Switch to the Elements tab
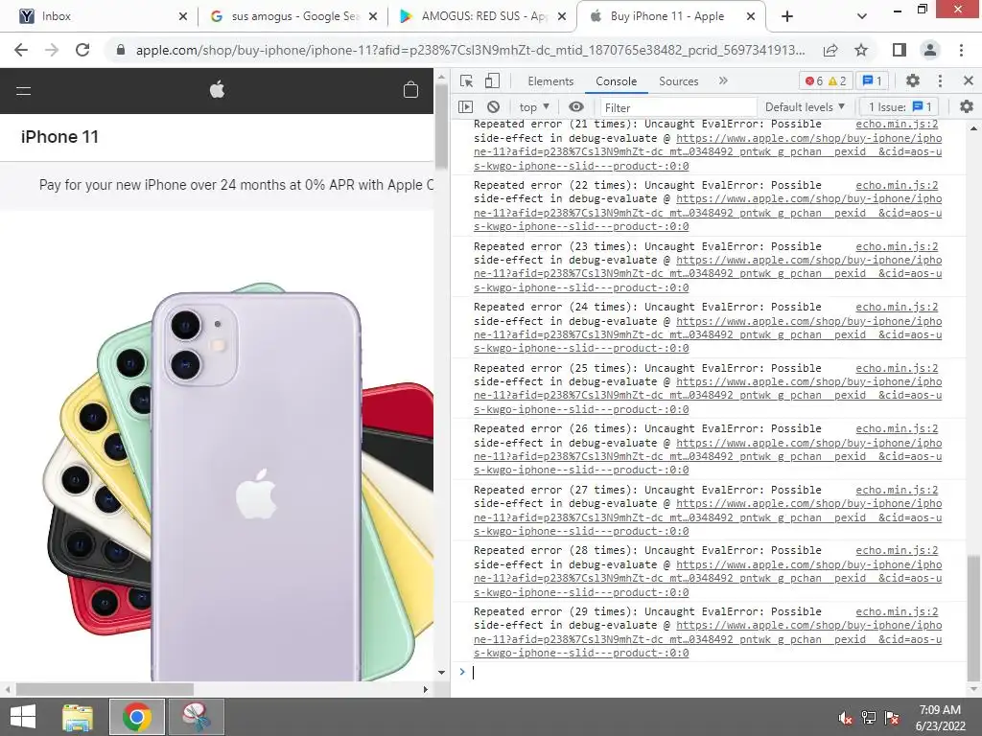 tap(550, 81)
